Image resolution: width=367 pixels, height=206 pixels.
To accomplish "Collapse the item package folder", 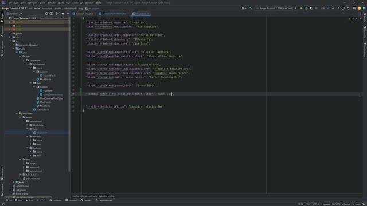I will [x=30, y=83].
